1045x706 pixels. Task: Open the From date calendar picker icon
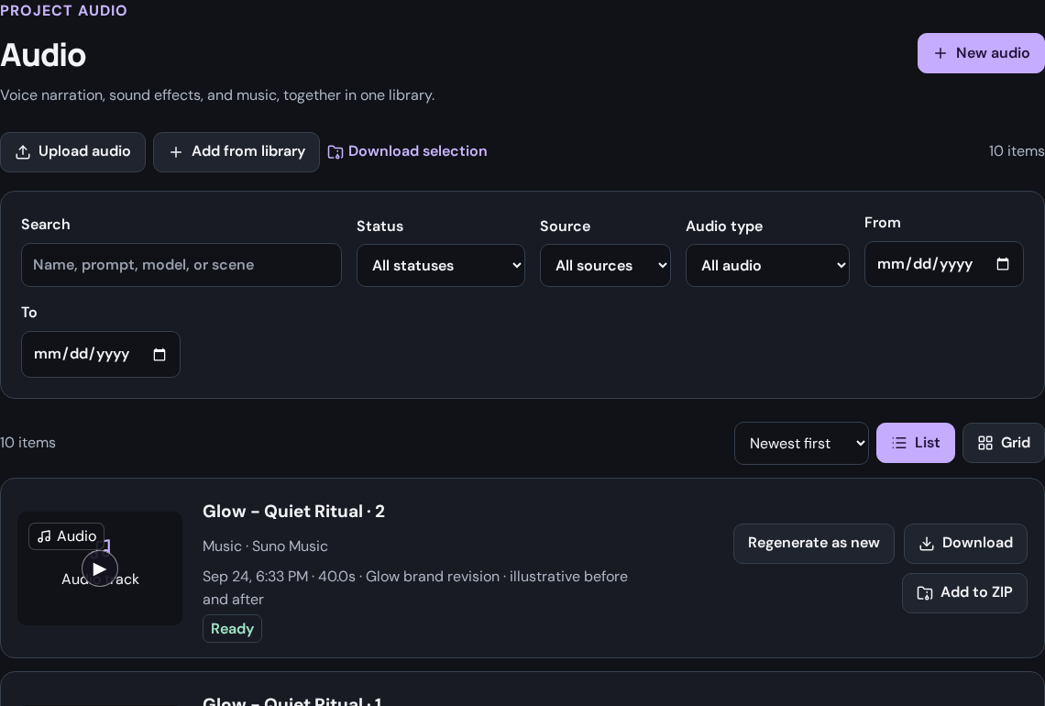(1002, 264)
